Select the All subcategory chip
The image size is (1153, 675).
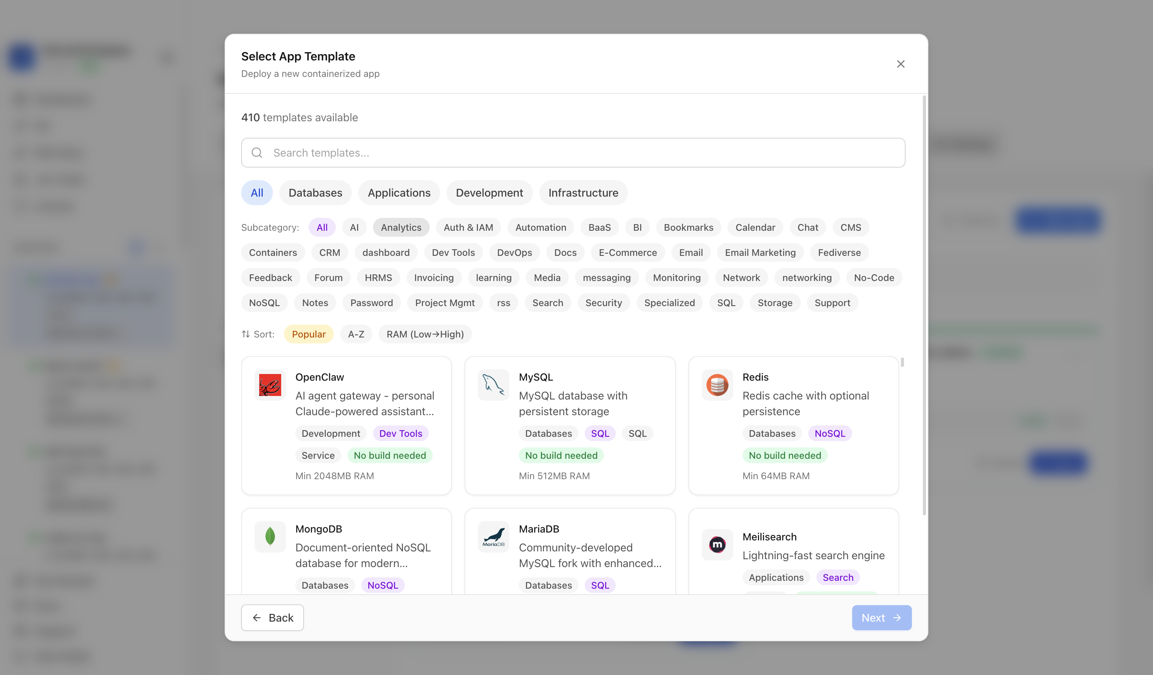(x=322, y=227)
